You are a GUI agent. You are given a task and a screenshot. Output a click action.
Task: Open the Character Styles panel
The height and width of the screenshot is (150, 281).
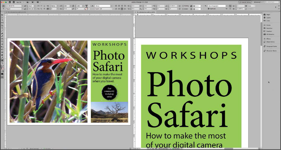270,51
